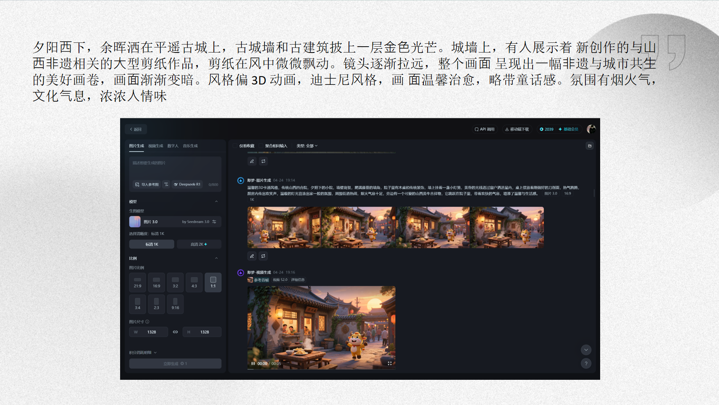This screenshot has width=719, height=405.
Task: Click the 详细信息 details tag
Action: pos(298,280)
